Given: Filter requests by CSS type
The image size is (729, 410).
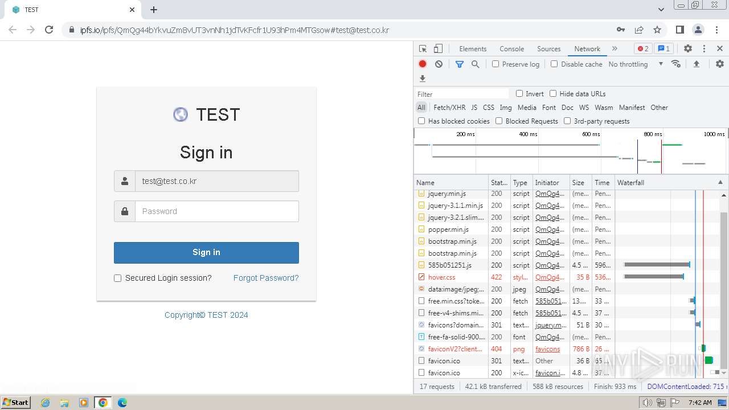Looking at the screenshot, I should point(489,108).
